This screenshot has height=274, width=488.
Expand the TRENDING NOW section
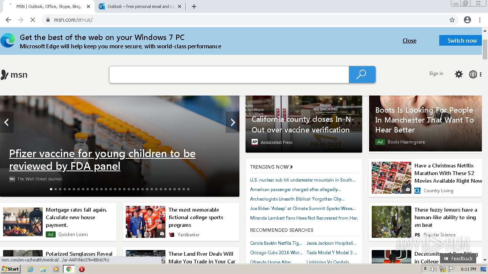coord(271,167)
